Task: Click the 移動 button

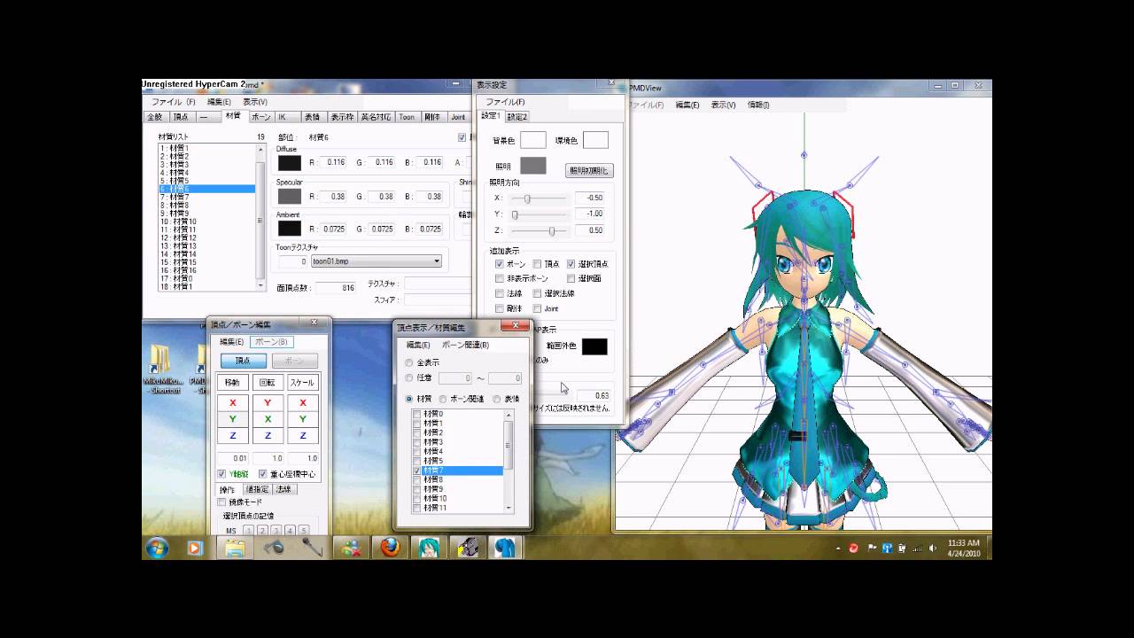Action: point(232,383)
